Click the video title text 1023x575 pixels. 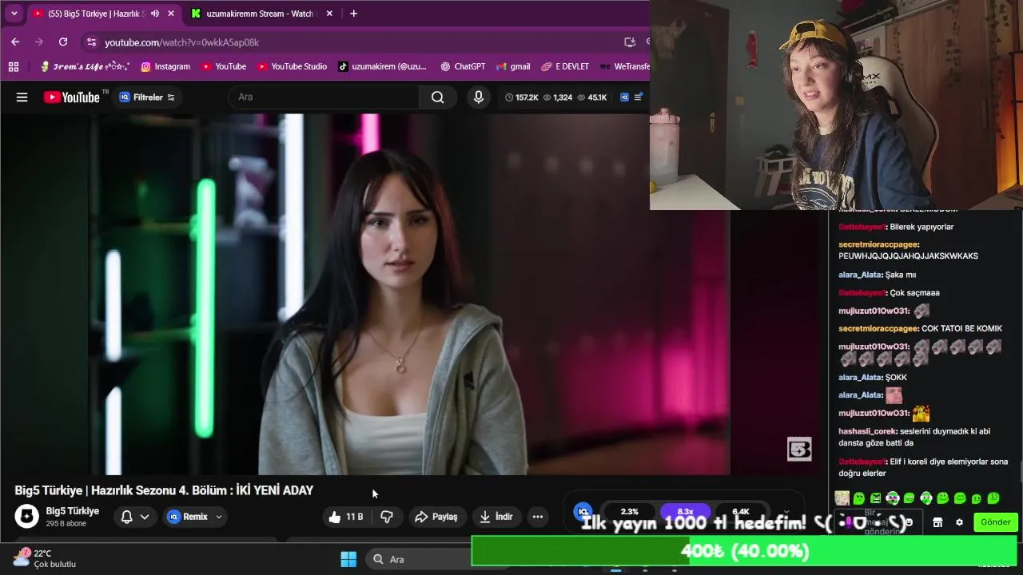(x=164, y=490)
